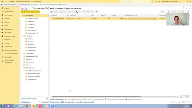Open the Мастер ПД section
The image size is (192, 108).
(x=8, y=57)
